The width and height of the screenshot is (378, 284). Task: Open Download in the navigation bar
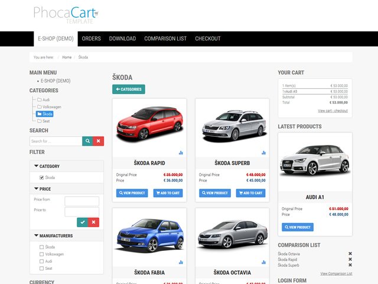pyautogui.click(x=122, y=38)
